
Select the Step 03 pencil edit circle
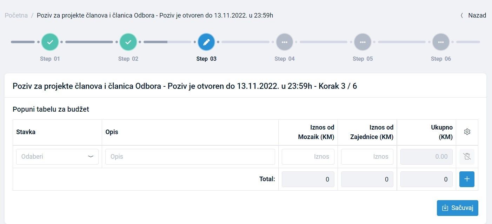[x=206, y=42]
